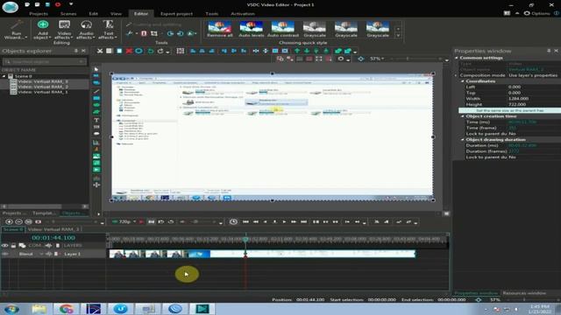Open Options in title bar
561x315 pixels.
(x=537, y=13)
